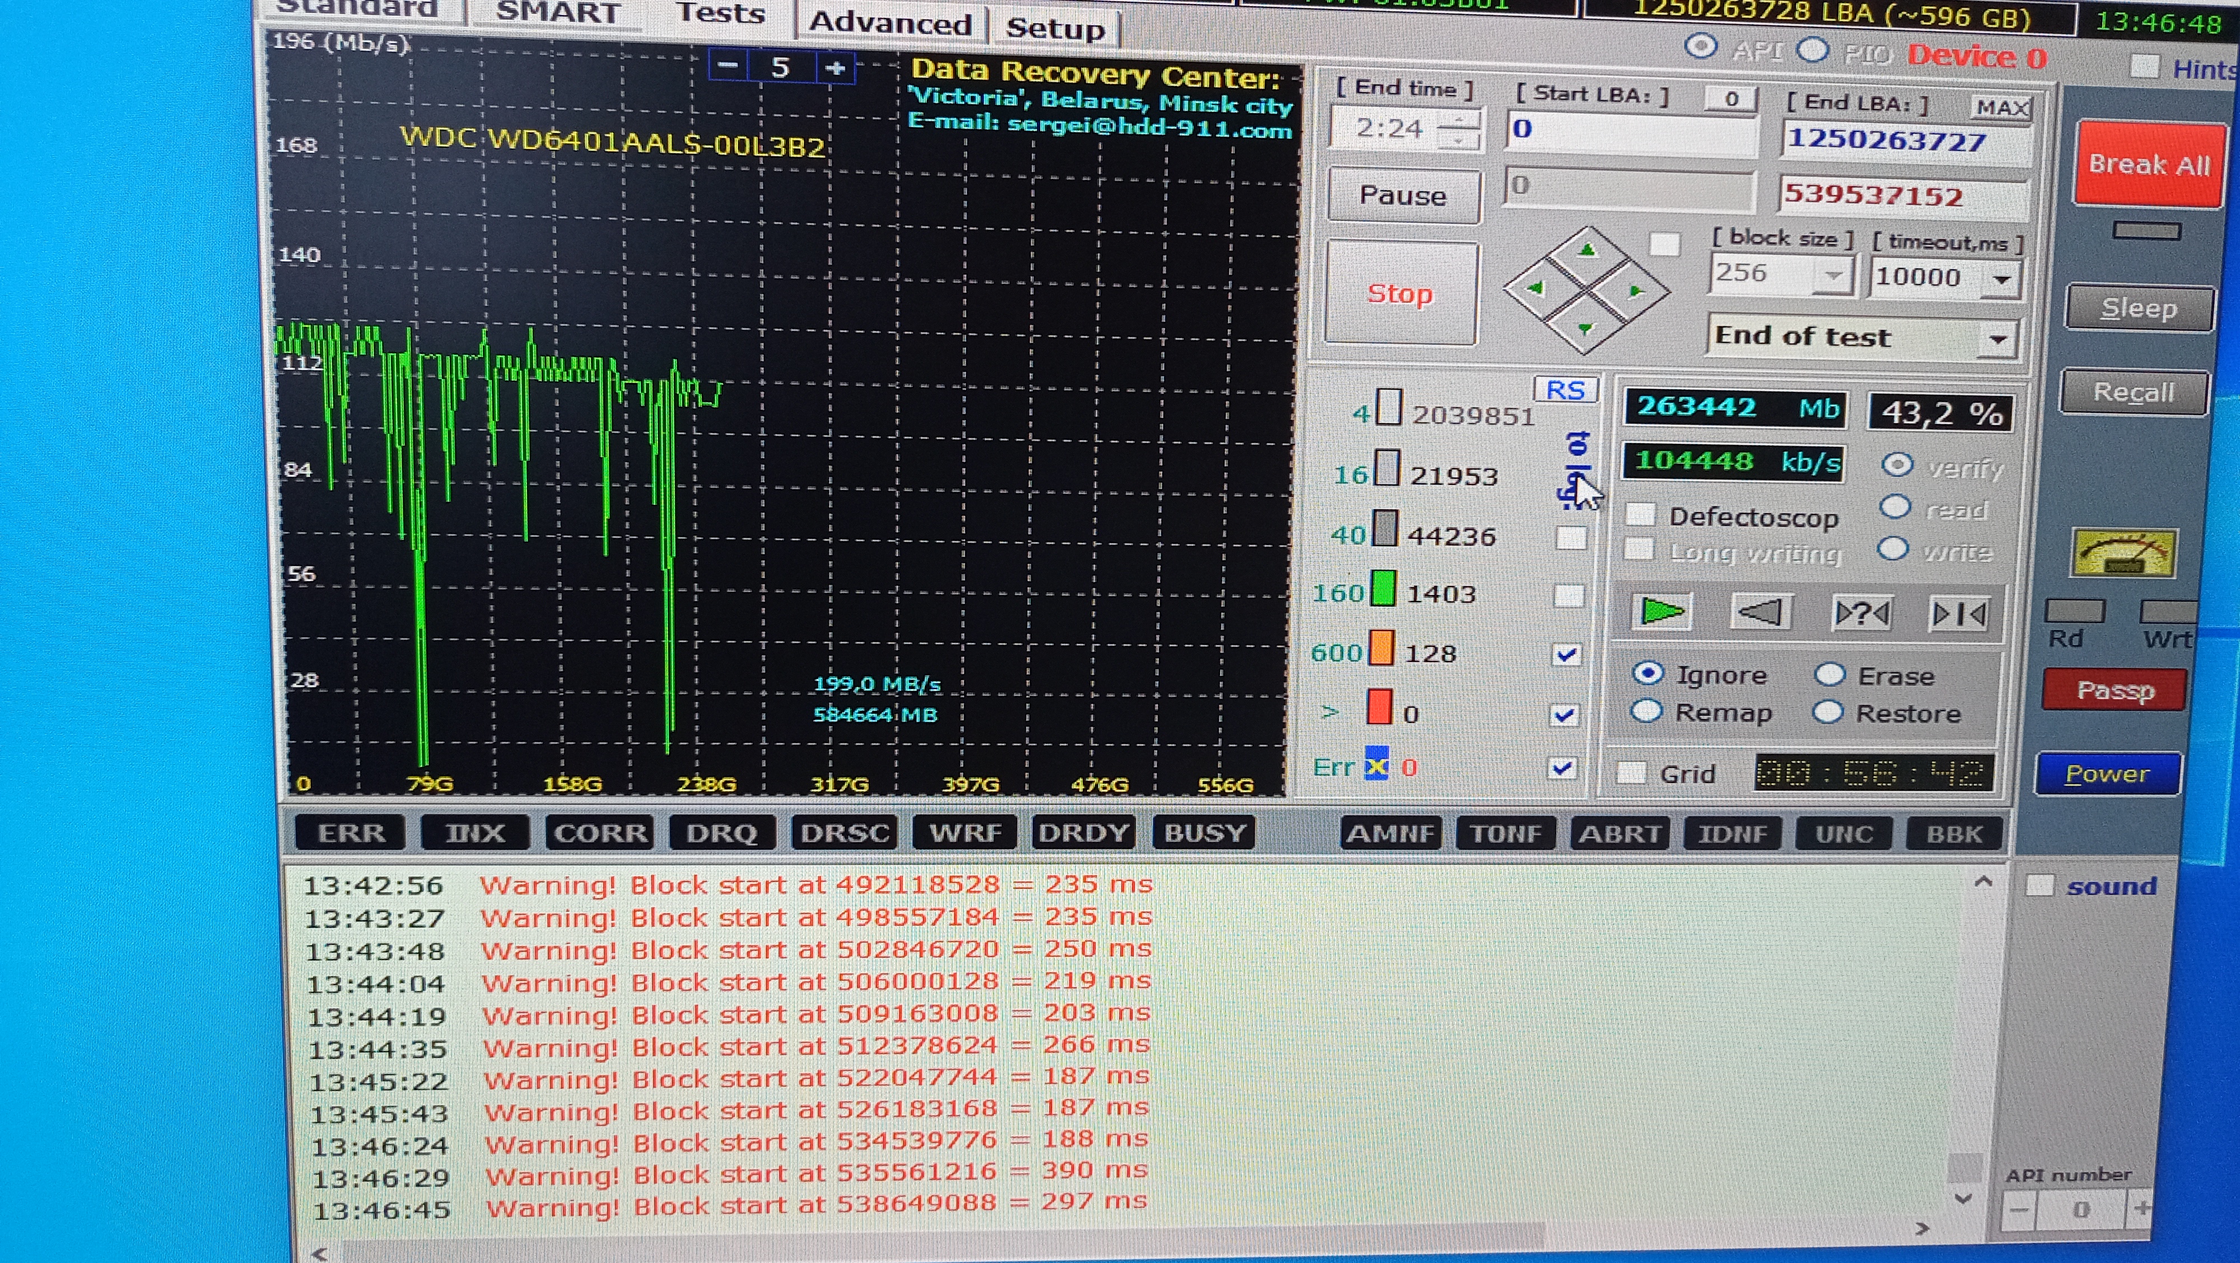
Task: Click the reverse scan direction arrow button
Action: tap(1761, 612)
